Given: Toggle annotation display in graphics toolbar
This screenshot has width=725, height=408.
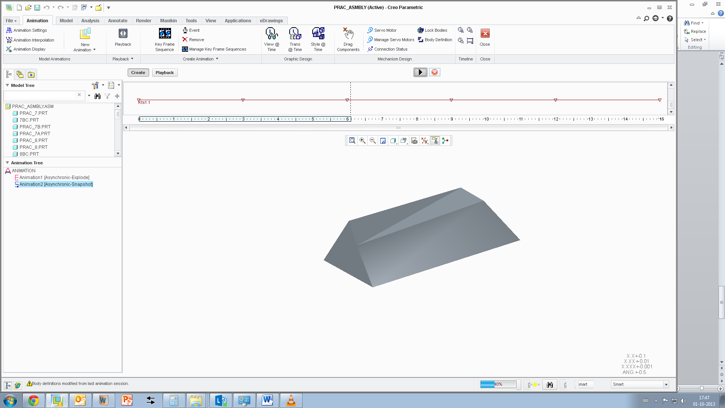Looking at the screenshot, I should click(435, 141).
